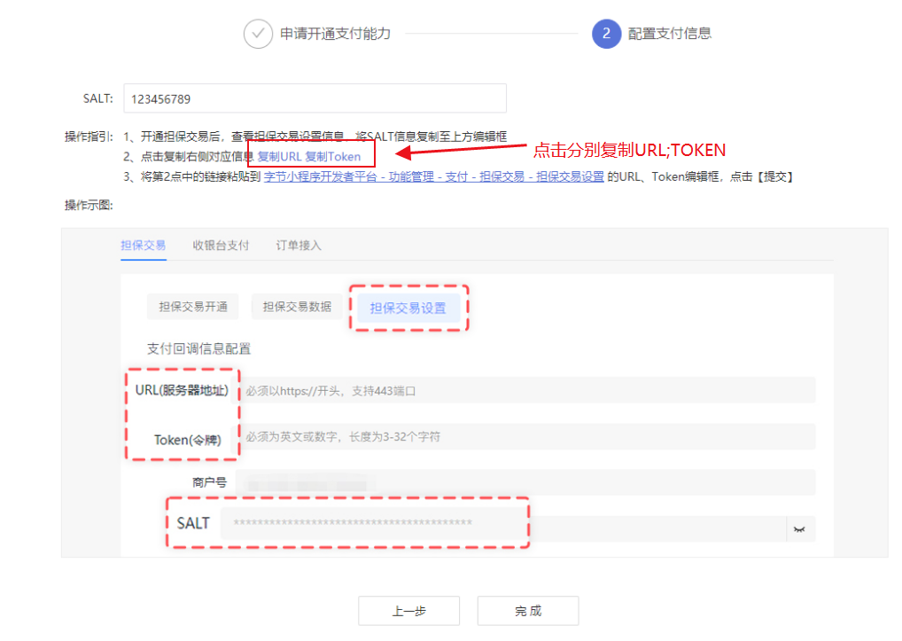Click the 复制Token link
This screenshot has height=641, width=902.
(332, 154)
